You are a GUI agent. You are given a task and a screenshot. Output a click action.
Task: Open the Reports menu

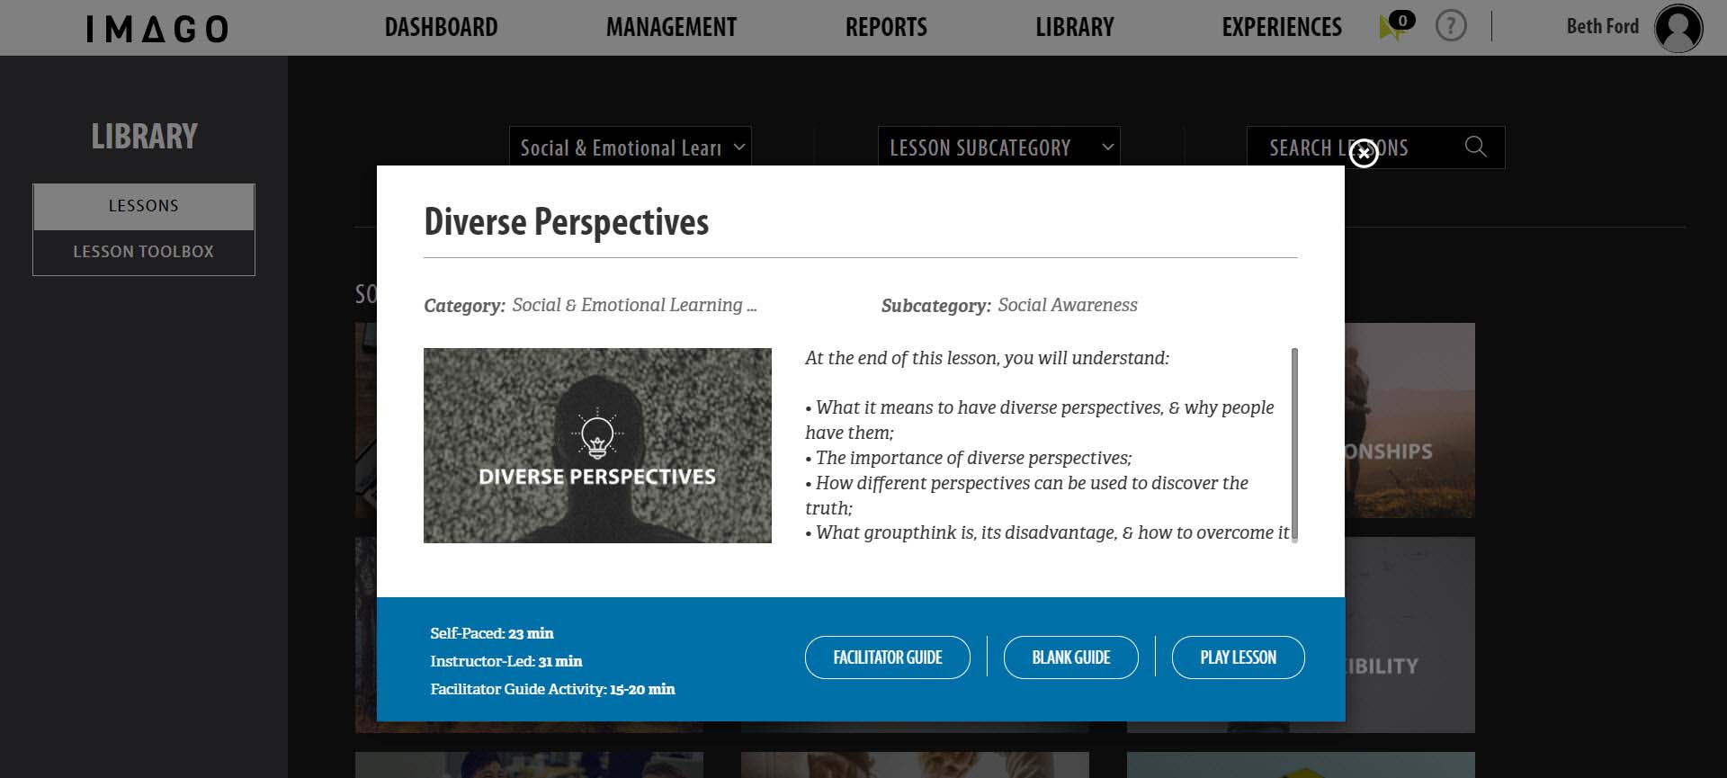point(886,28)
